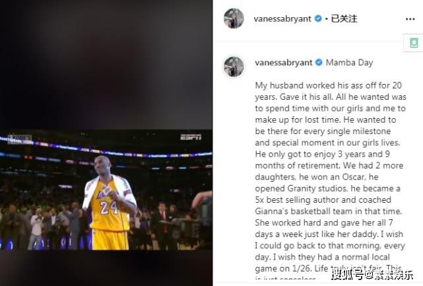
Task: Click the Mamba Day caption title
Action: [349, 63]
